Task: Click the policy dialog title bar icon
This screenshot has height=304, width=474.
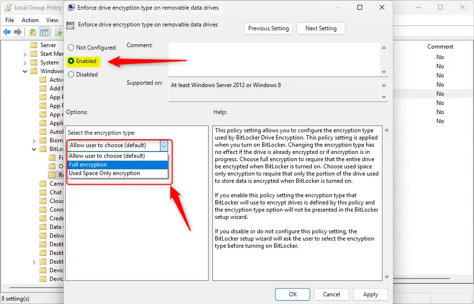Action: click(71, 8)
